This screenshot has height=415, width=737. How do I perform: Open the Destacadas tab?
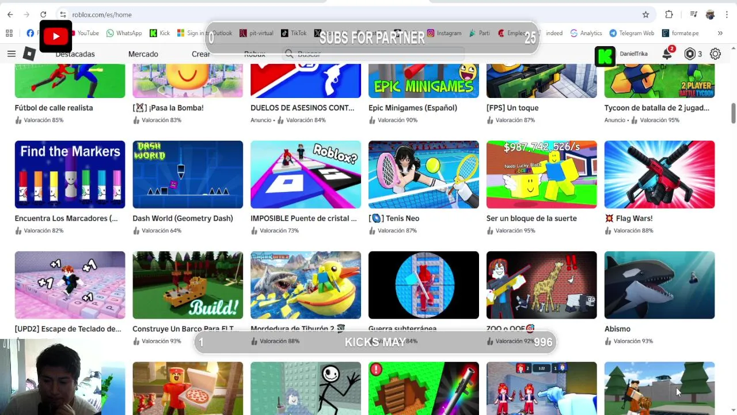tap(75, 54)
